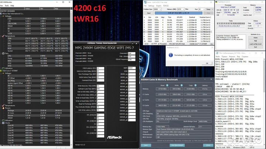Click the Start button in LinX
This screenshot has width=266, height=149.
(149, 13)
